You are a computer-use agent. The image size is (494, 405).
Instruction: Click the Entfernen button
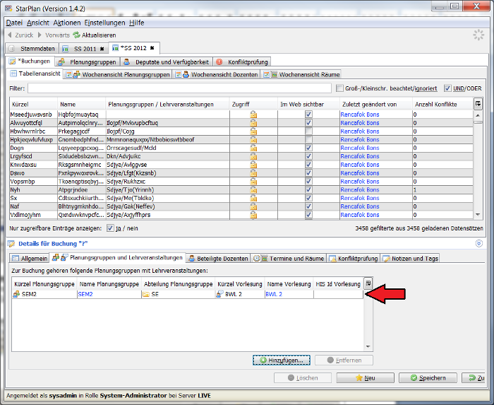tap(344, 360)
